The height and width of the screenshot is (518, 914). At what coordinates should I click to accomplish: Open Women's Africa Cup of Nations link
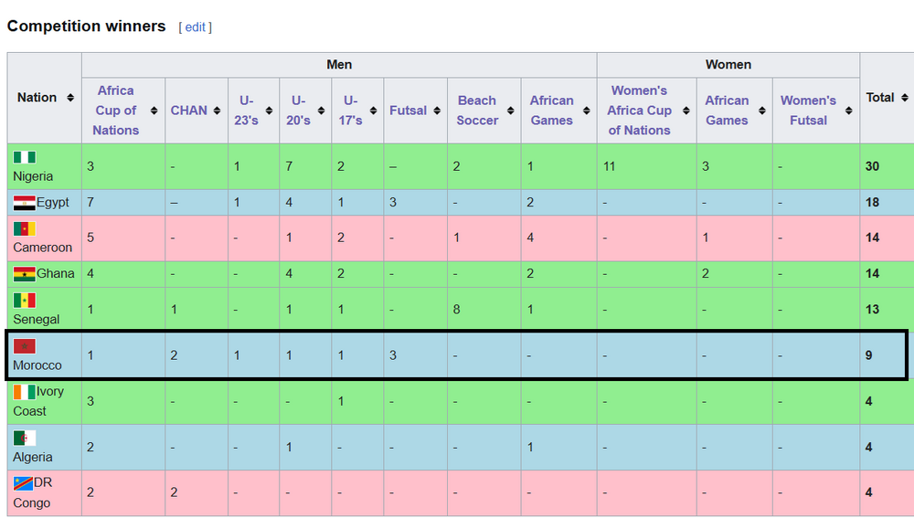639,111
